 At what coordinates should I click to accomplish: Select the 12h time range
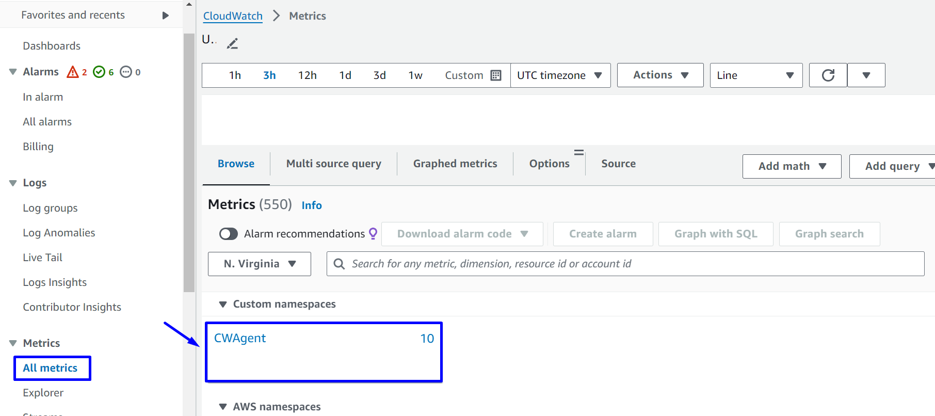(x=307, y=75)
